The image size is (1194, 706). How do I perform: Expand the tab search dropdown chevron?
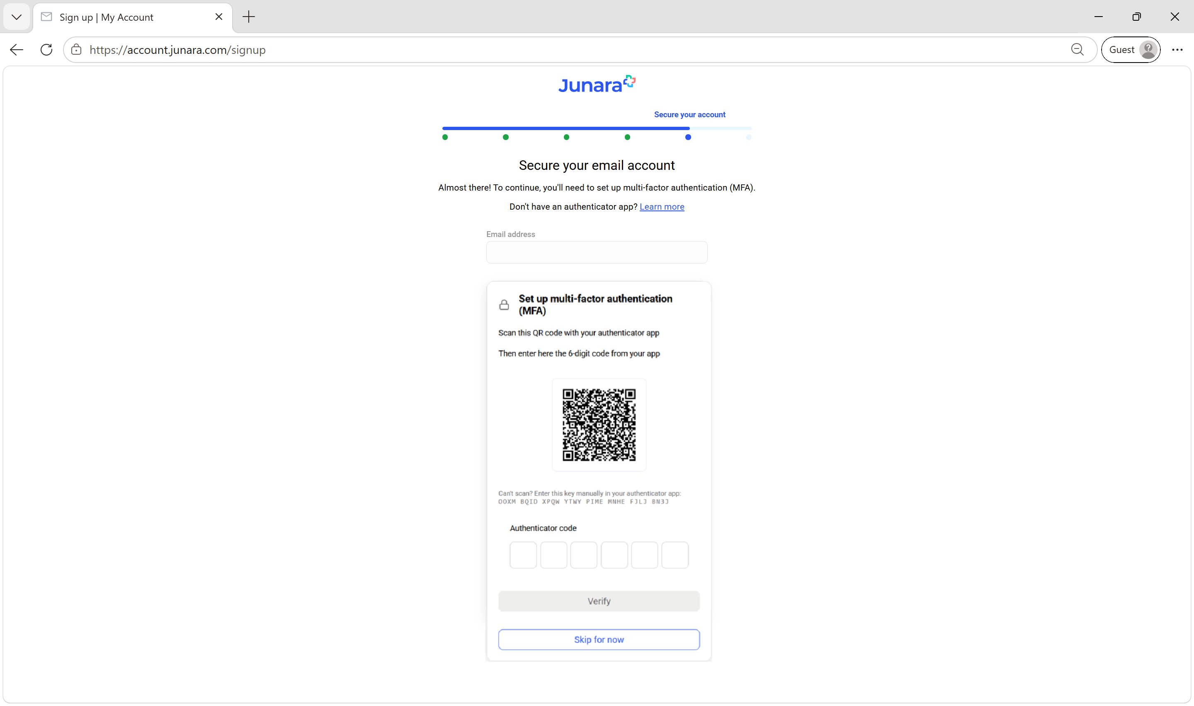tap(17, 17)
